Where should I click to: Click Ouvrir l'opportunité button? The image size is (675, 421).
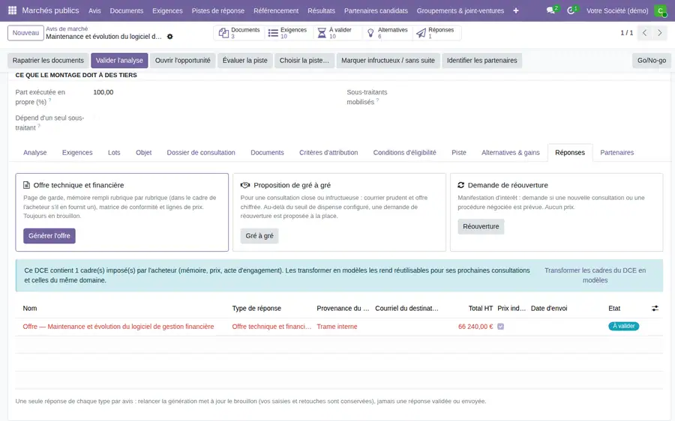182,61
